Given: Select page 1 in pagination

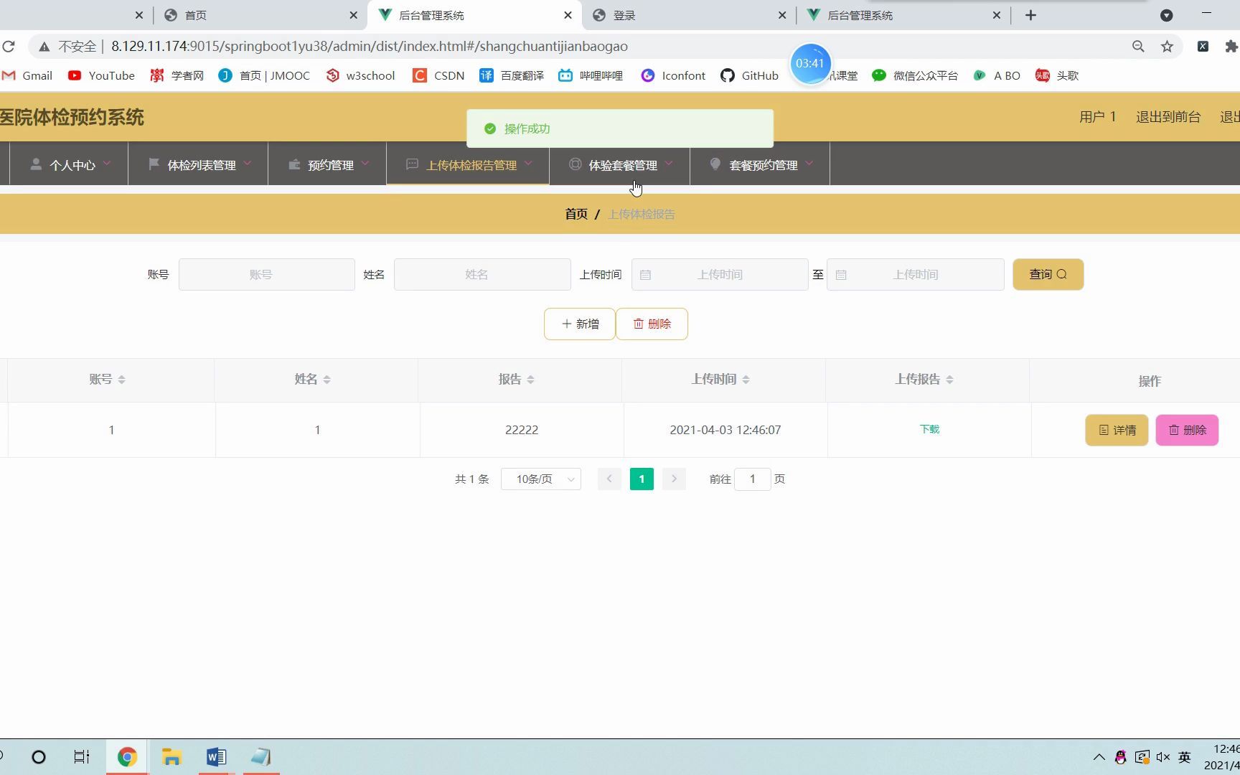Looking at the screenshot, I should pos(642,479).
